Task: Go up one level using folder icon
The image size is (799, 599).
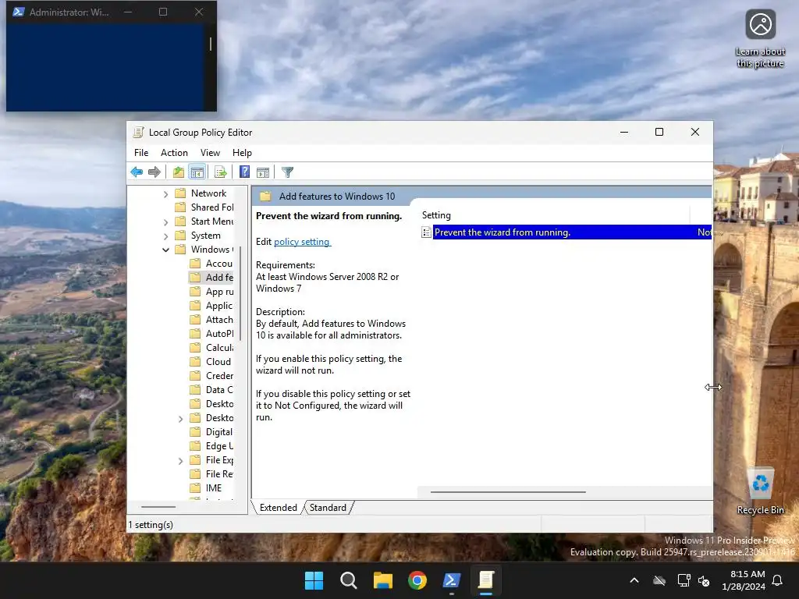Action: click(179, 172)
